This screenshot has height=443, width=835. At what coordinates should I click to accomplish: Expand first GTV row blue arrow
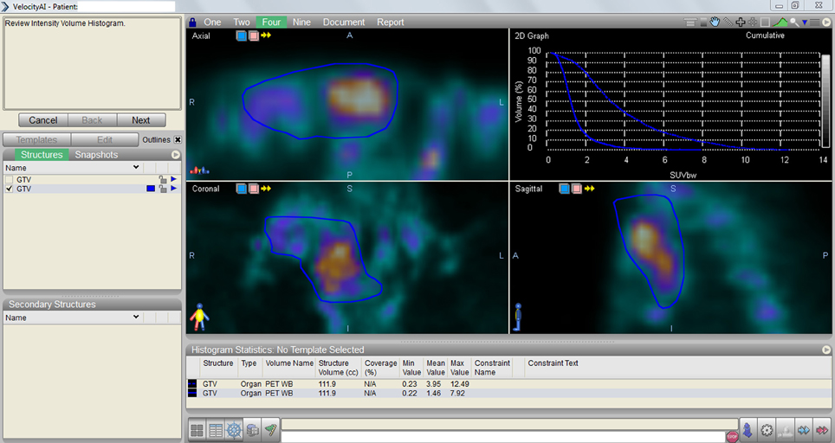[x=173, y=179]
